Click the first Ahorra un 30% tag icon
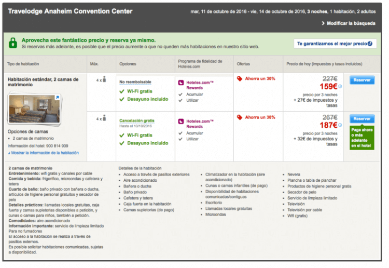389x268 pixels. [x=240, y=79]
